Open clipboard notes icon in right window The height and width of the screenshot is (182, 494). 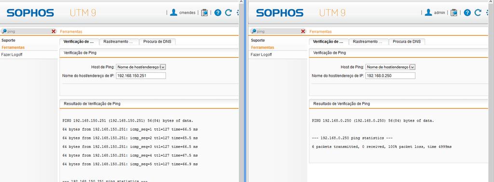453,12
